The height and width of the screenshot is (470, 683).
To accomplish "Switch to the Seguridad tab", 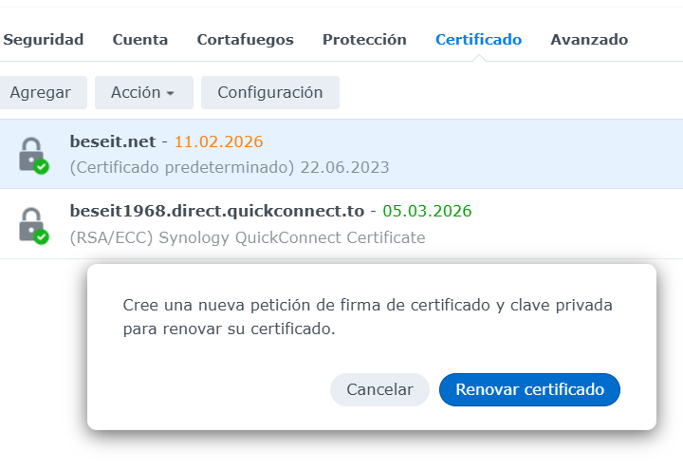I will click(x=44, y=40).
